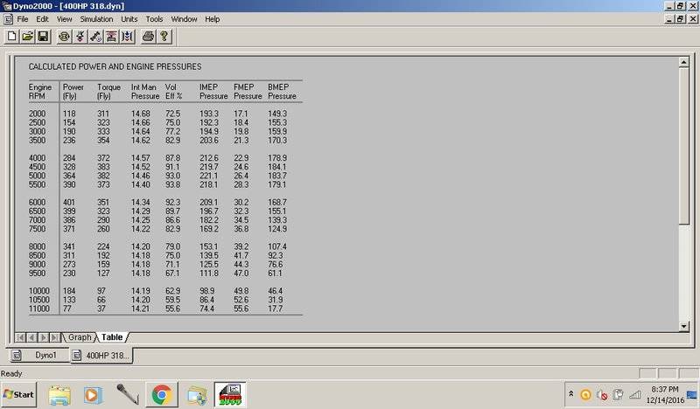Click the table's scroll up arrow
This screenshot has height=409, width=700.
pos(683,62)
